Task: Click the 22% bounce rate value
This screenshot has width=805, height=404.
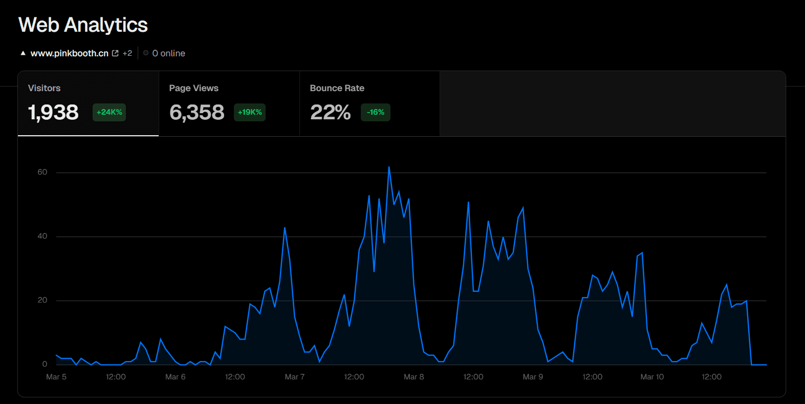Action: point(331,112)
